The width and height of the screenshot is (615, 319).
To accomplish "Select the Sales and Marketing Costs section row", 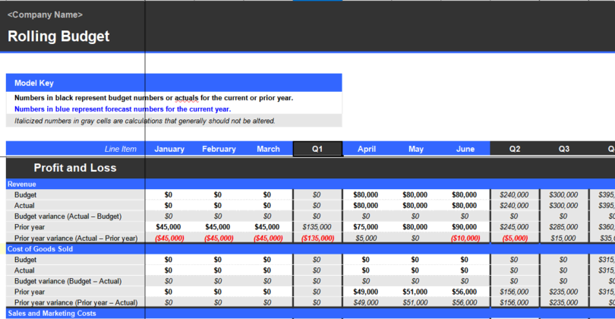I will coord(311,314).
